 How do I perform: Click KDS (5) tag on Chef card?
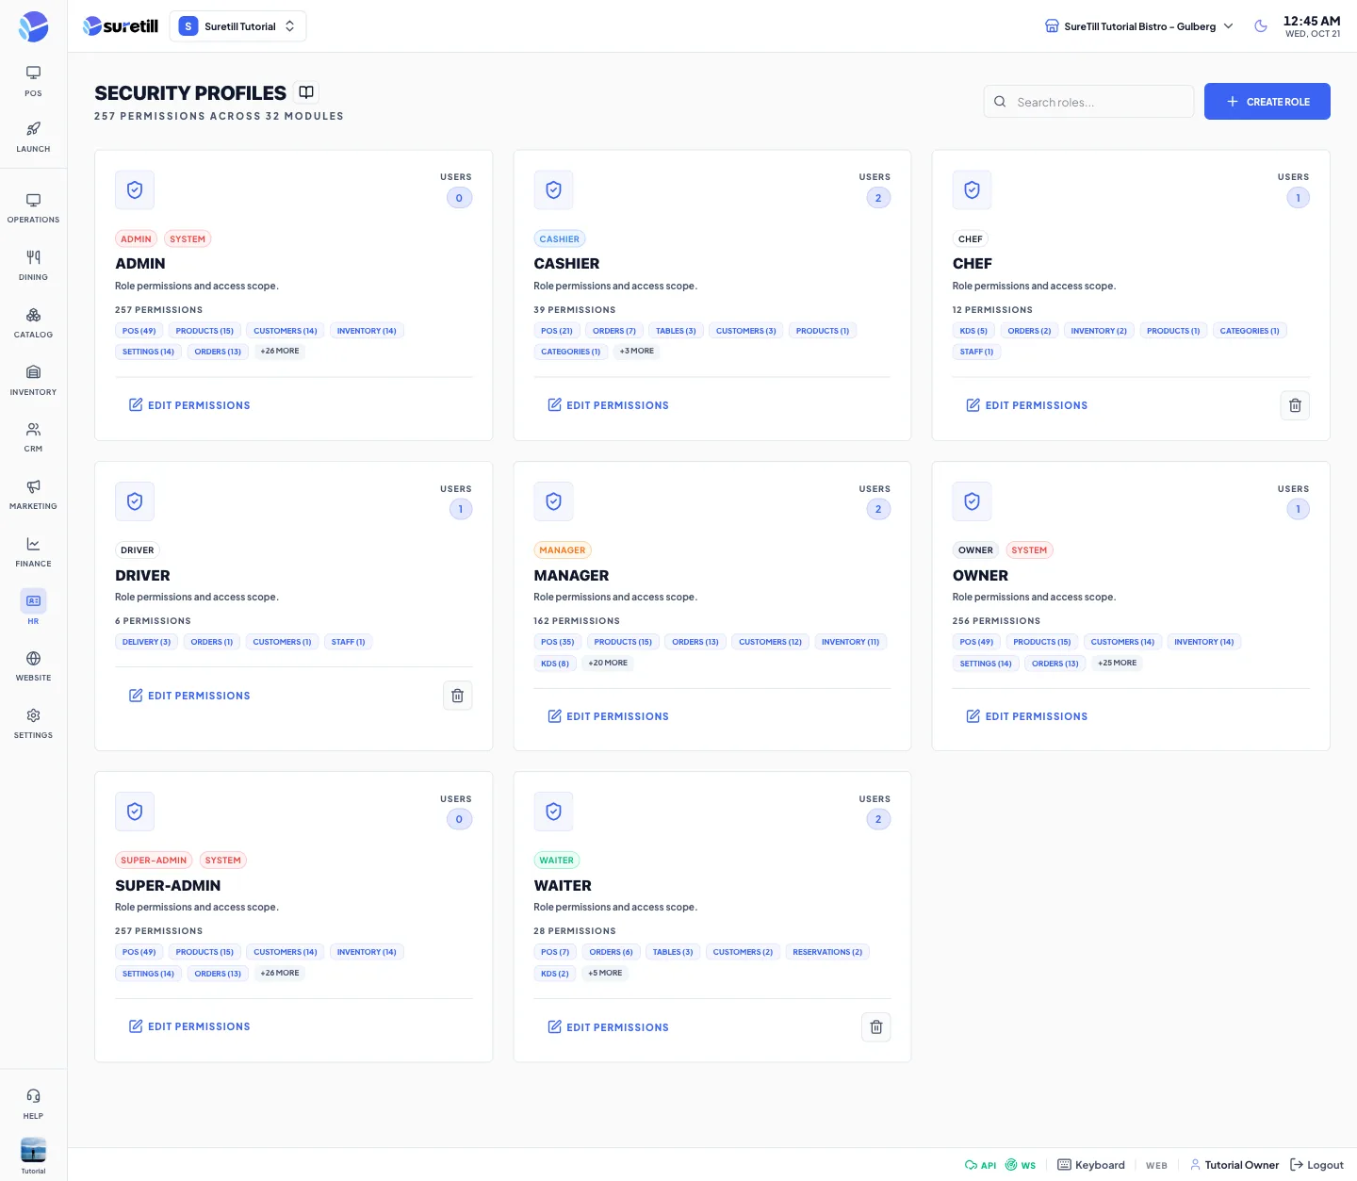click(973, 331)
